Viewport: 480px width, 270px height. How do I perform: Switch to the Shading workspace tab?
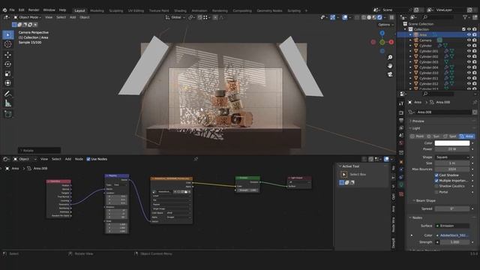point(180,10)
